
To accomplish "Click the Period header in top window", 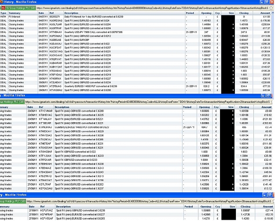I will click(190, 13).
